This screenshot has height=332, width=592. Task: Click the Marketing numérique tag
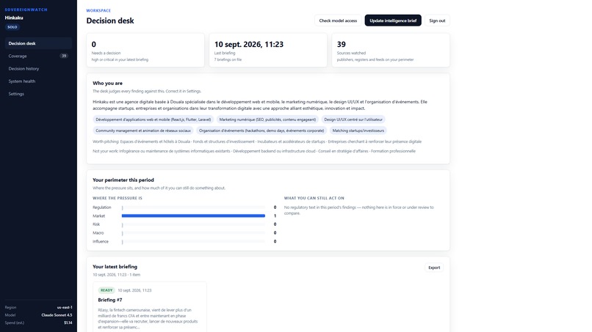[267, 119]
